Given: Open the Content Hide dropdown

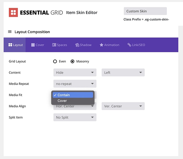Looking at the screenshot, I should tap(75, 73).
